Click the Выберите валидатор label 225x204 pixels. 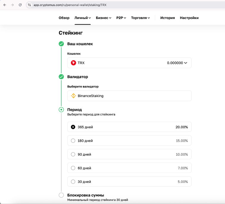(83, 87)
